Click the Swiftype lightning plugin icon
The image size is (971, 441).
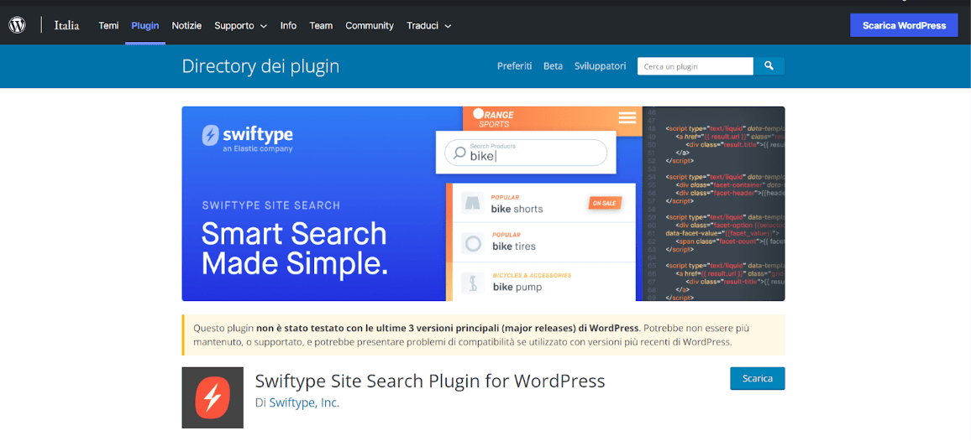pyautogui.click(x=213, y=397)
